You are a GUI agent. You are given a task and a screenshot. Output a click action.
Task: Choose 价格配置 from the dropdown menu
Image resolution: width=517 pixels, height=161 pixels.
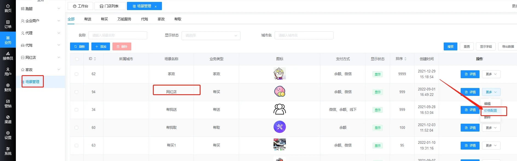point(490,111)
